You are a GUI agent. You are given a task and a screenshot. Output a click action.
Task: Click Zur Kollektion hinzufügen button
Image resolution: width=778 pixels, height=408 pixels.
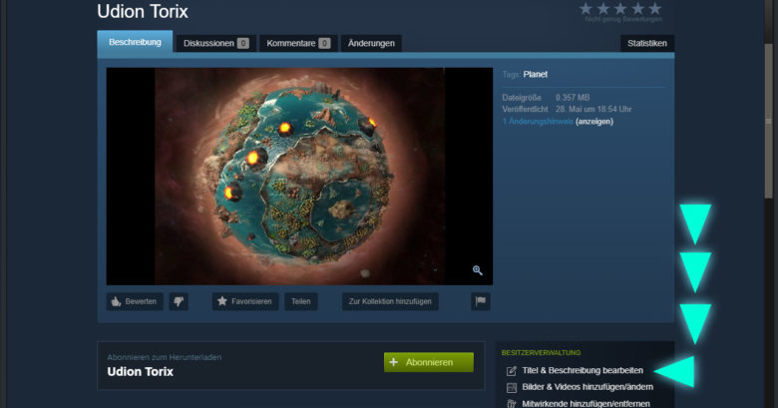click(390, 301)
